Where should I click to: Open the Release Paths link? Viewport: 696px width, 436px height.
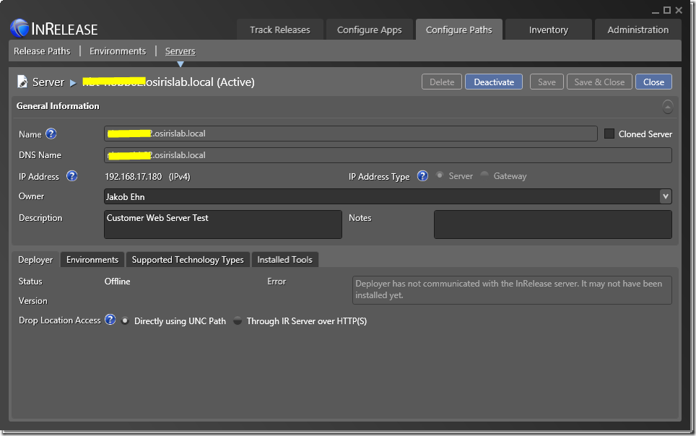[42, 51]
